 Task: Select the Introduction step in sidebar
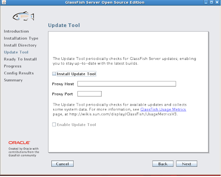pyautogui.click(x=16, y=31)
